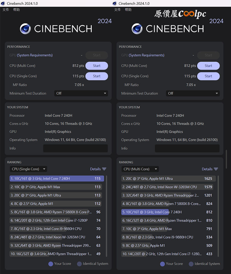Click the Identical System legend dot in right window

pos(191,264)
